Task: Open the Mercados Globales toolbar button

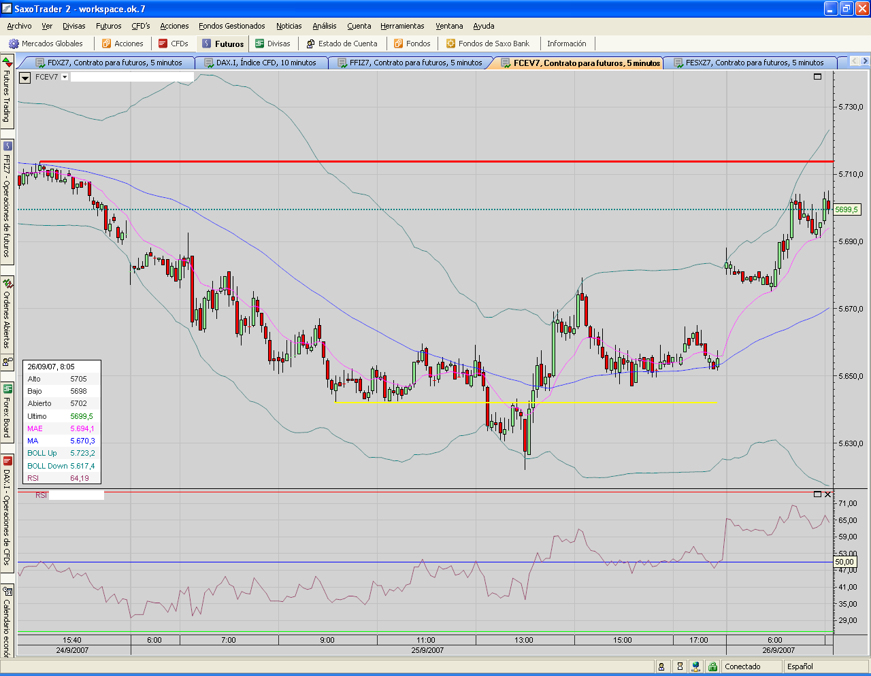Action: 46,44
